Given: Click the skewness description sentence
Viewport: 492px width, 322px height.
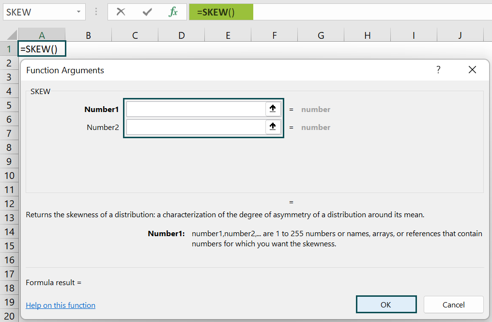Looking at the screenshot, I should coord(225,214).
